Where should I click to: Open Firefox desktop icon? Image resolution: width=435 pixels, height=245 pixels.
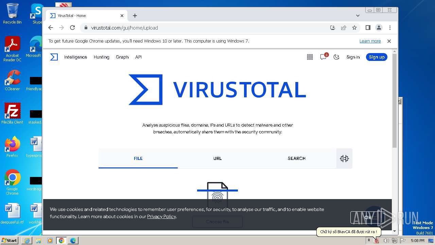[x=12, y=147]
